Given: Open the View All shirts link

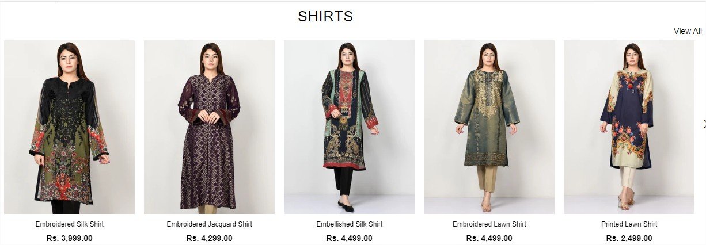Looking at the screenshot, I should coord(688,31).
